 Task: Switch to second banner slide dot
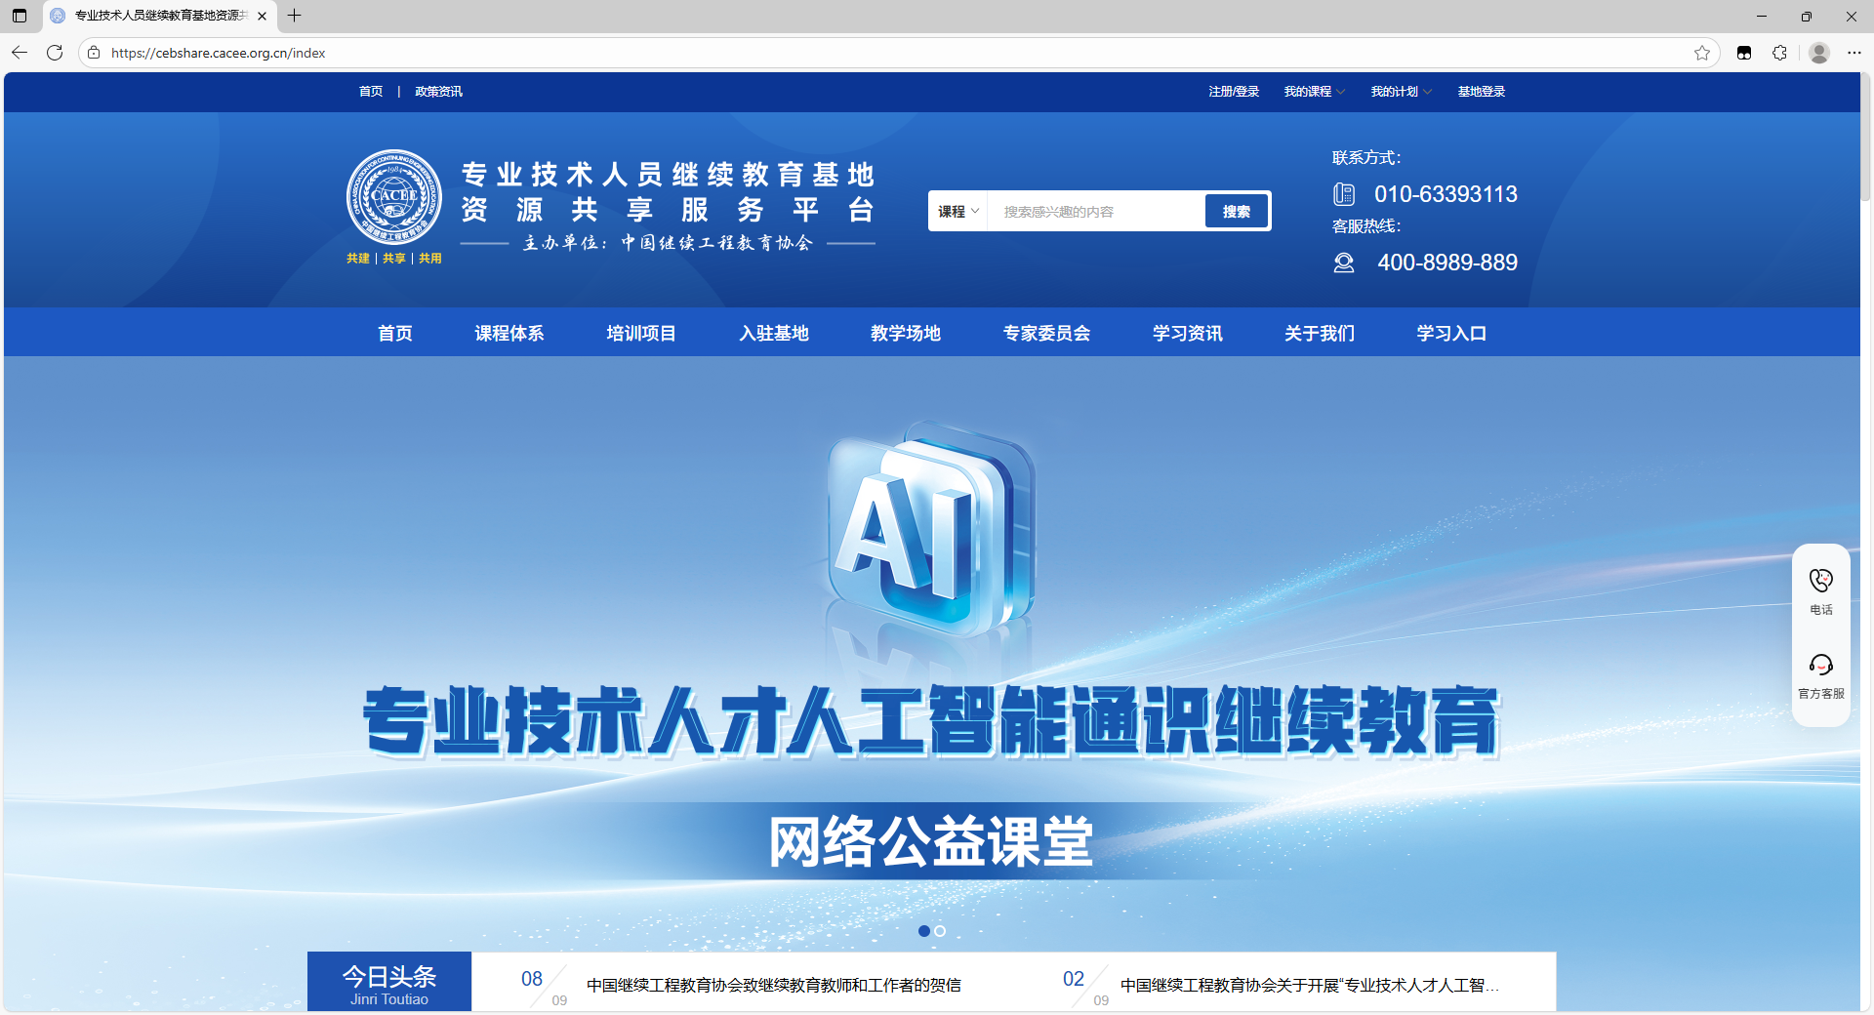(x=940, y=931)
